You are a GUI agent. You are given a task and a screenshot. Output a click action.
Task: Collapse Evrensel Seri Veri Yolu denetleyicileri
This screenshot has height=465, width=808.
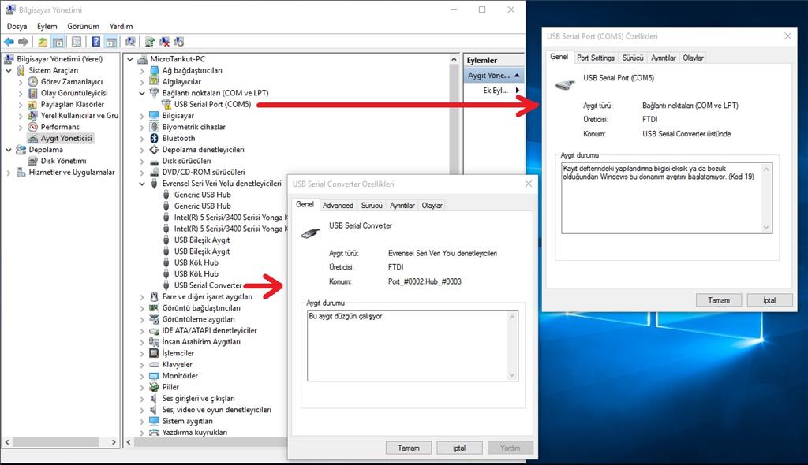pyautogui.click(x=142, y=184)
